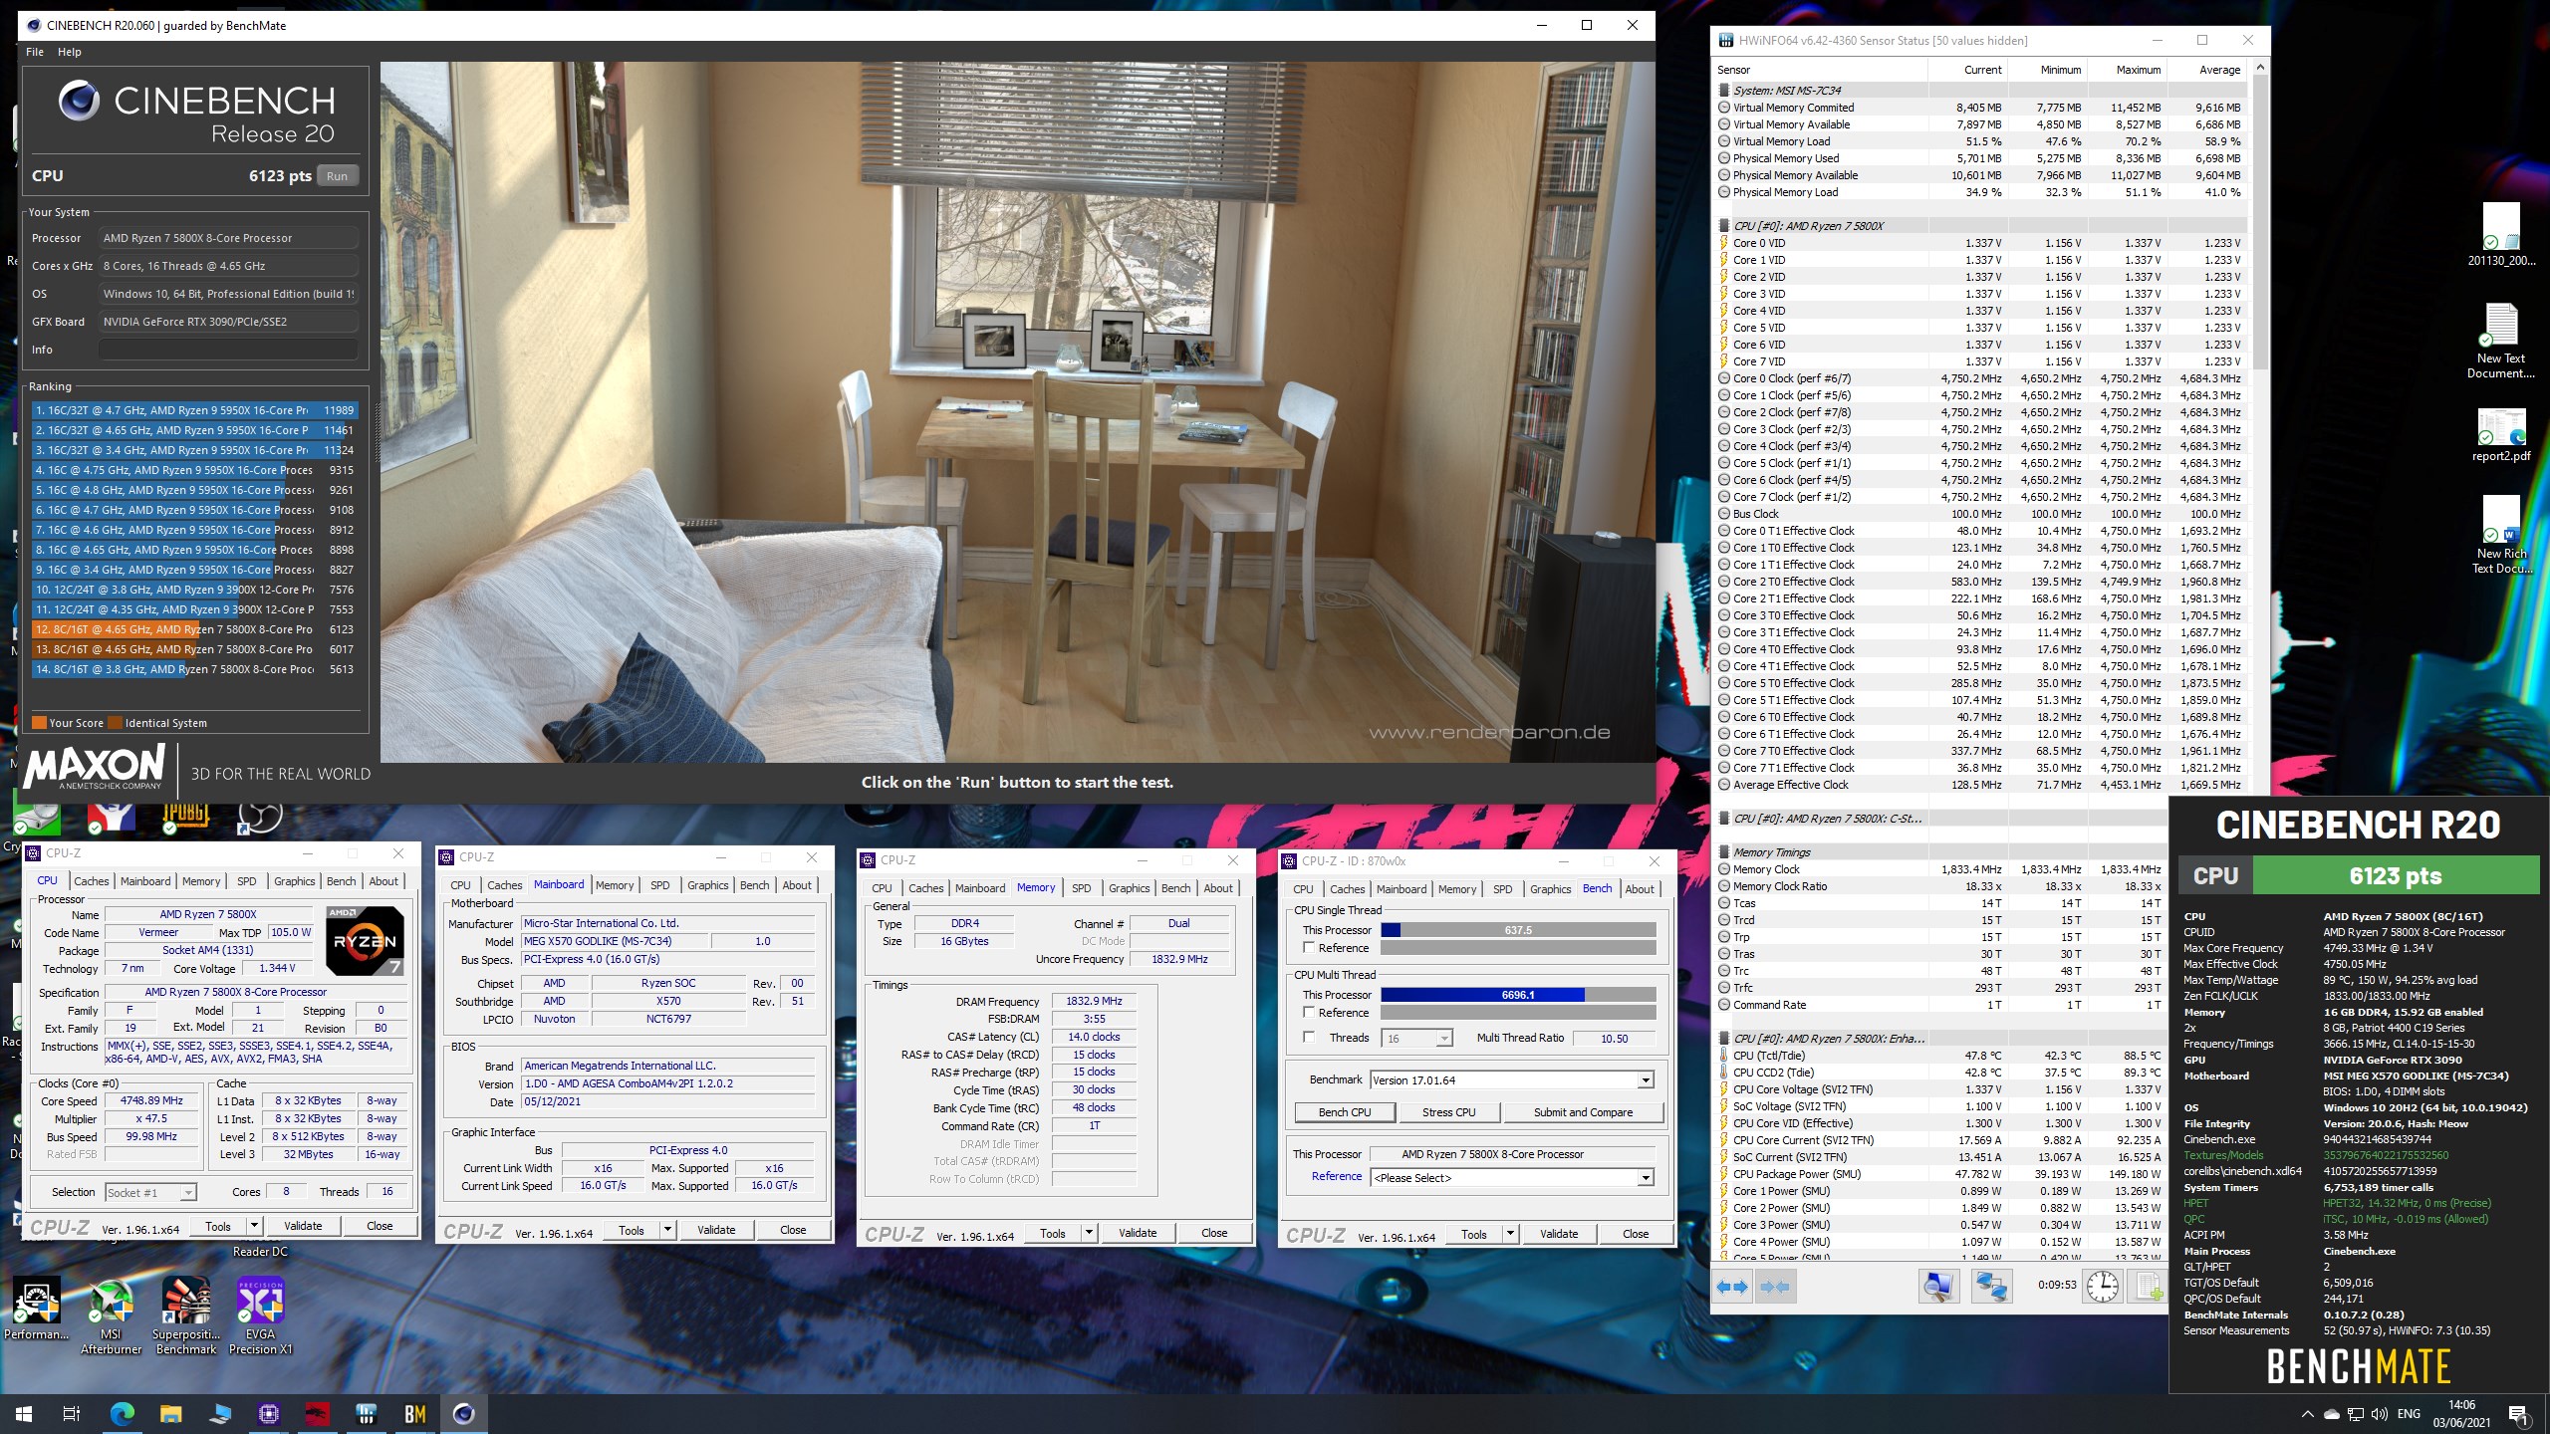Click HWiNFO expand/shrink columns arrows icon
Screen dimensions: 2550x1434
tap(1732, 1287)
